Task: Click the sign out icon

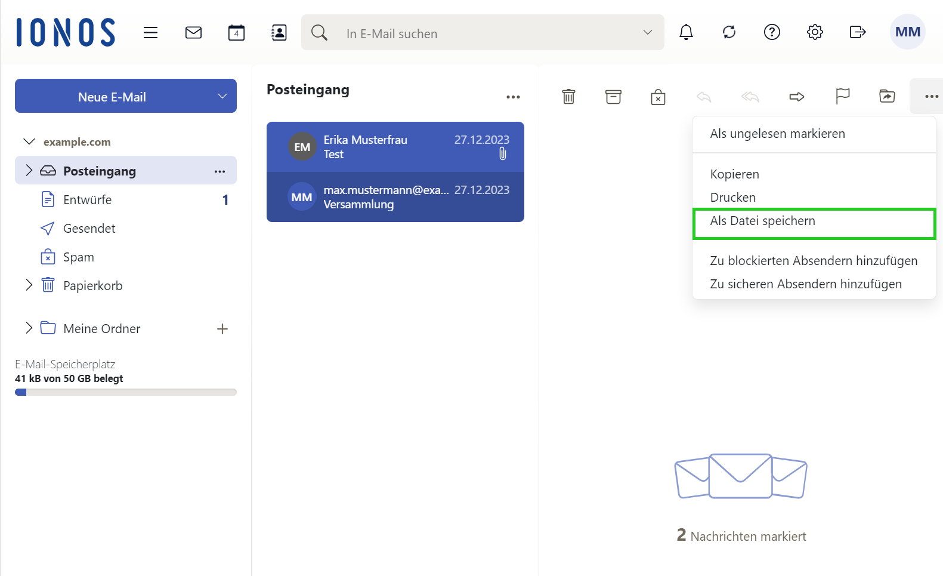Action: pyautogui.click(x=858, y=32)
